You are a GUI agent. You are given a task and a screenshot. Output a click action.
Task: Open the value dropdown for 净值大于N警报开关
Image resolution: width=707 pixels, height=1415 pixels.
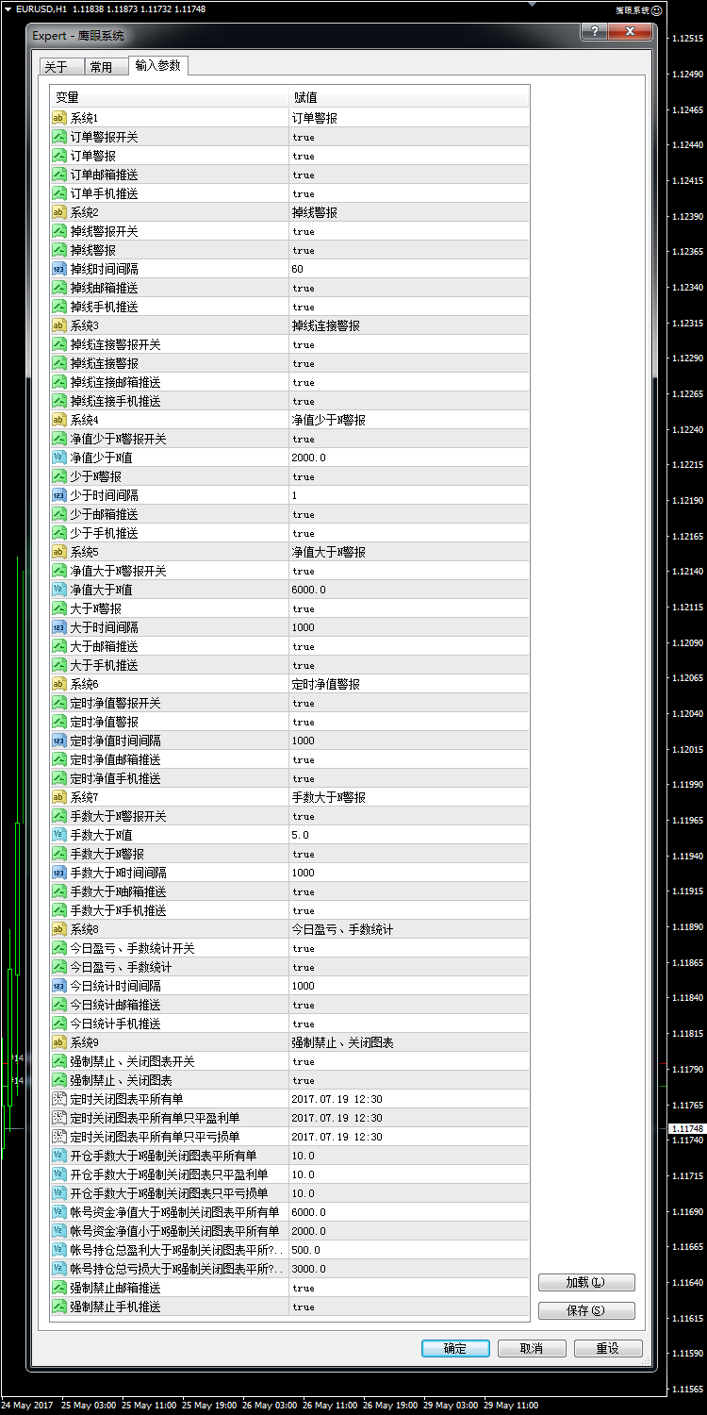[304, 571]
